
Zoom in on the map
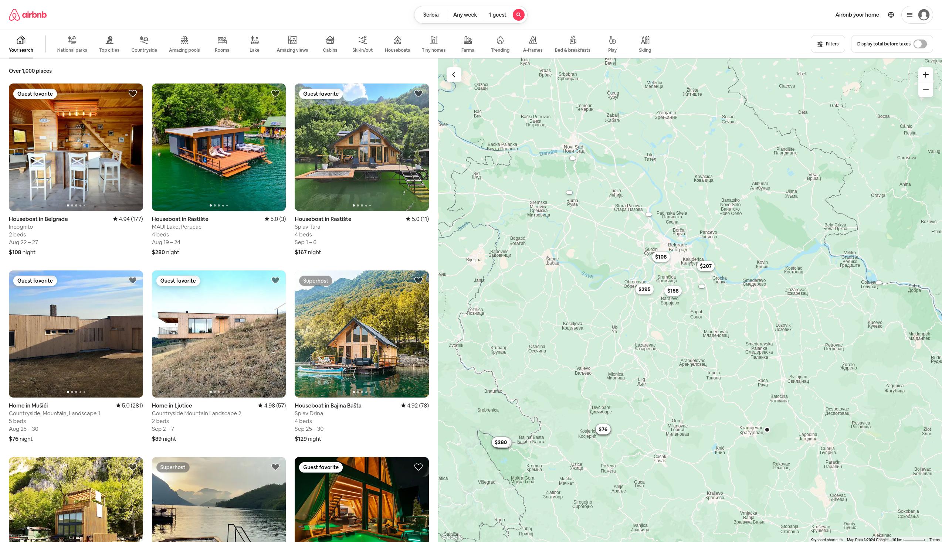925,75
